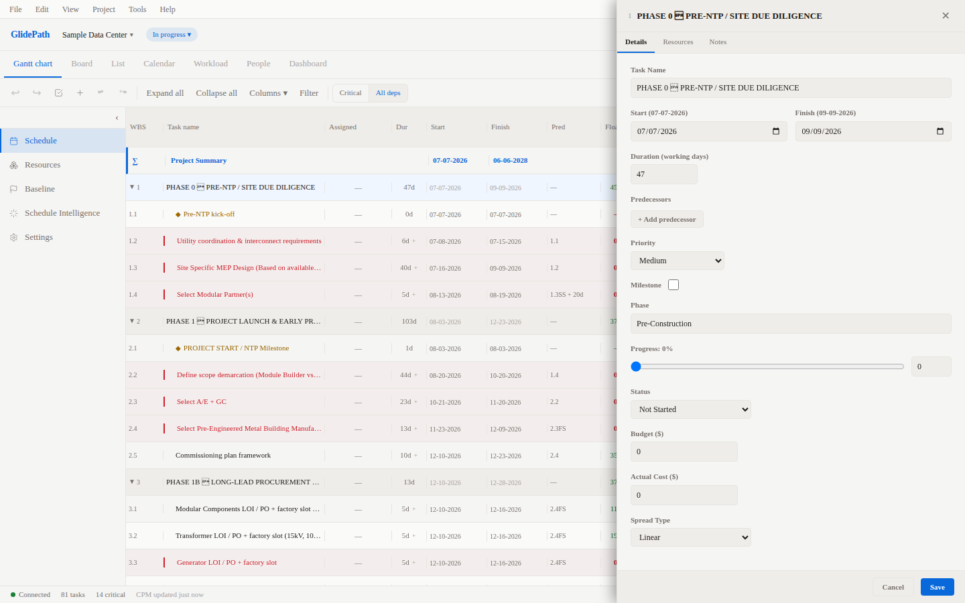Click the Schedule Intelligence sparkle icon
Viewport: 965px width, 603px height.
(x=13, y=213)
